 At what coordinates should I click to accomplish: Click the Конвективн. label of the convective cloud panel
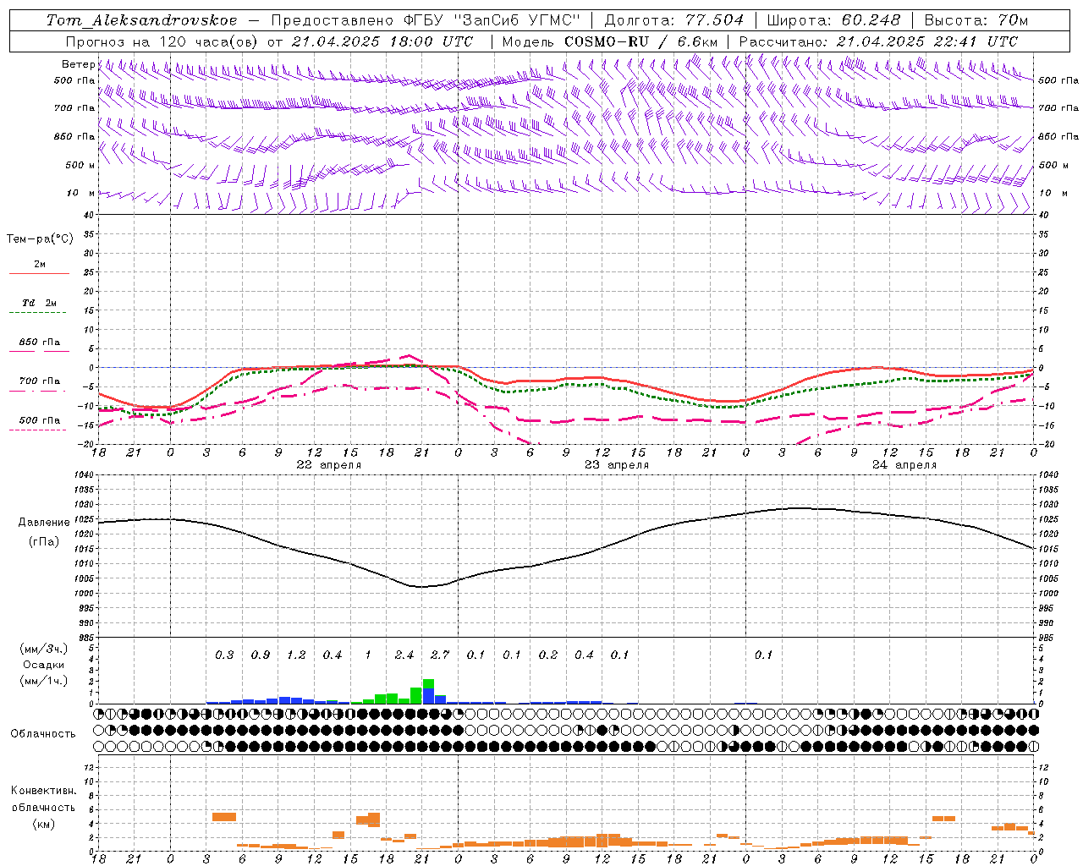[x=43, y=791]
